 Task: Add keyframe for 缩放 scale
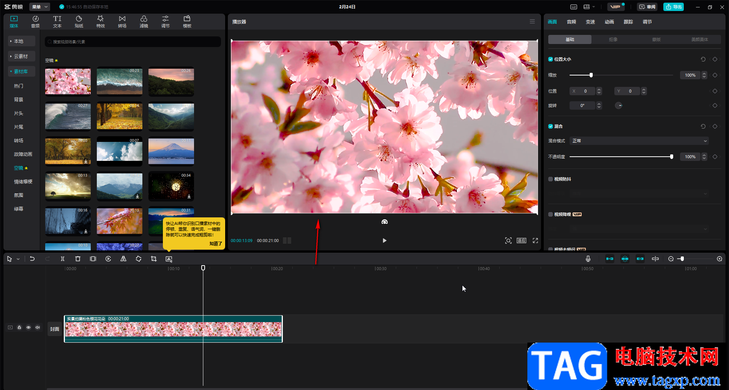point(715,75)
